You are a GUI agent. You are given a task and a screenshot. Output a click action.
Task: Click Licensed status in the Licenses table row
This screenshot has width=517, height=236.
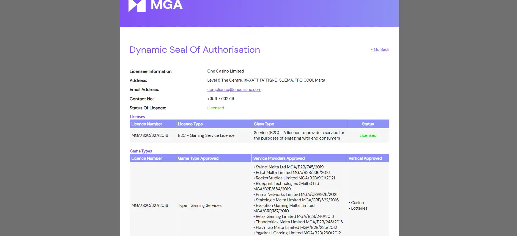coord(368,135)
